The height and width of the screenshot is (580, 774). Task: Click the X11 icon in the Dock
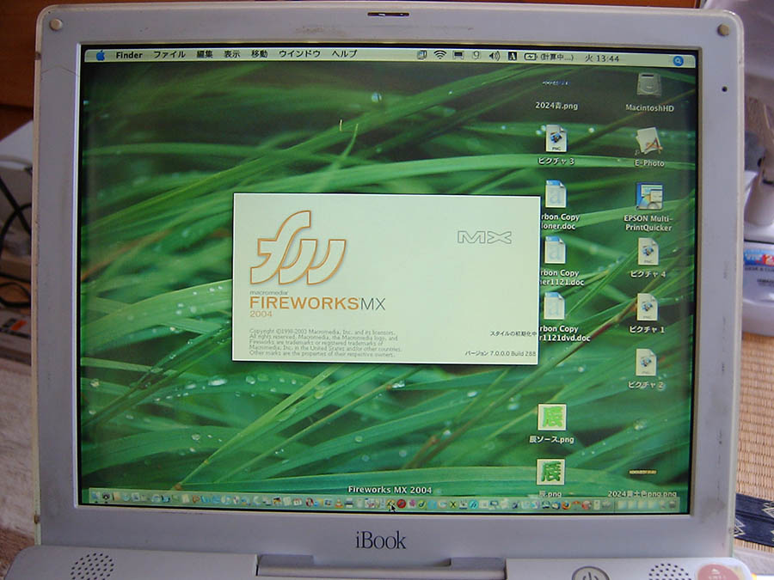click(452, 504)
